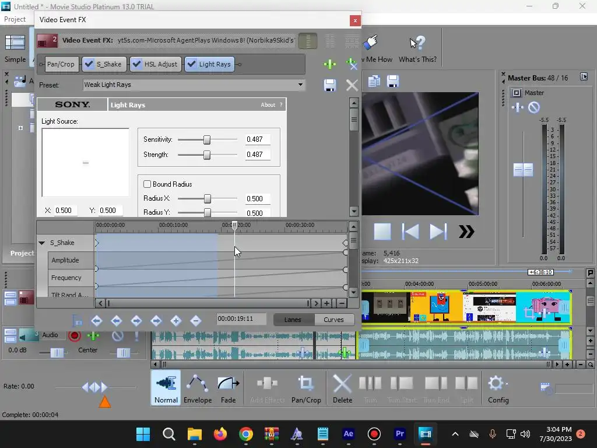Go to previous keyframe button
The height and width of the screenshot is (448, 597).
(x=117, y=321)
